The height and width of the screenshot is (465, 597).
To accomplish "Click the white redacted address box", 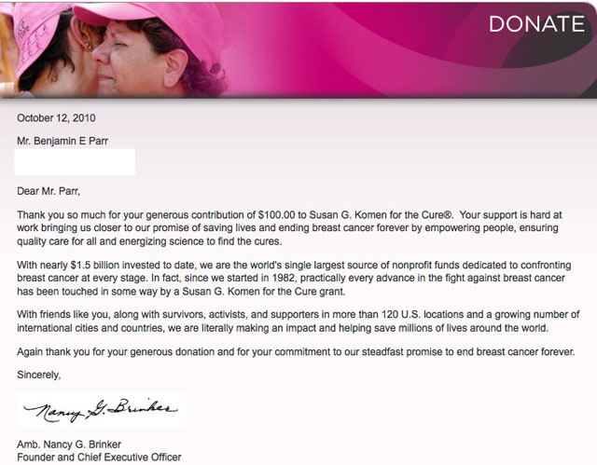I will [76, 162].
